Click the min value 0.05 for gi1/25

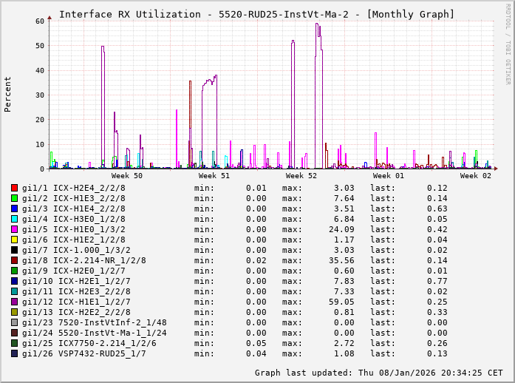[256, 343]
